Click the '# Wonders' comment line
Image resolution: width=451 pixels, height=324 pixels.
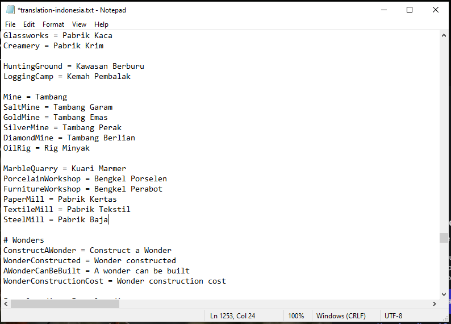pyautogui.click(x=24, y=240)
